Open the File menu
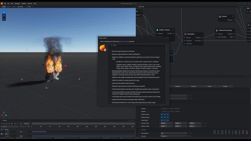This screenshot has width=251, height=141. 8,4
